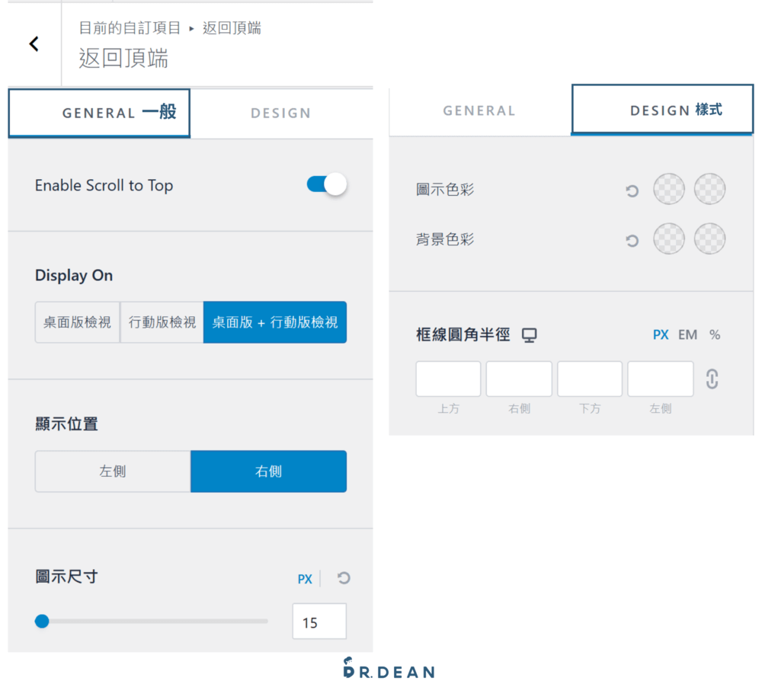Screen dimensions: 762x694
Task: Reset the 圖示尺寸 value
Action: (342, 578)
